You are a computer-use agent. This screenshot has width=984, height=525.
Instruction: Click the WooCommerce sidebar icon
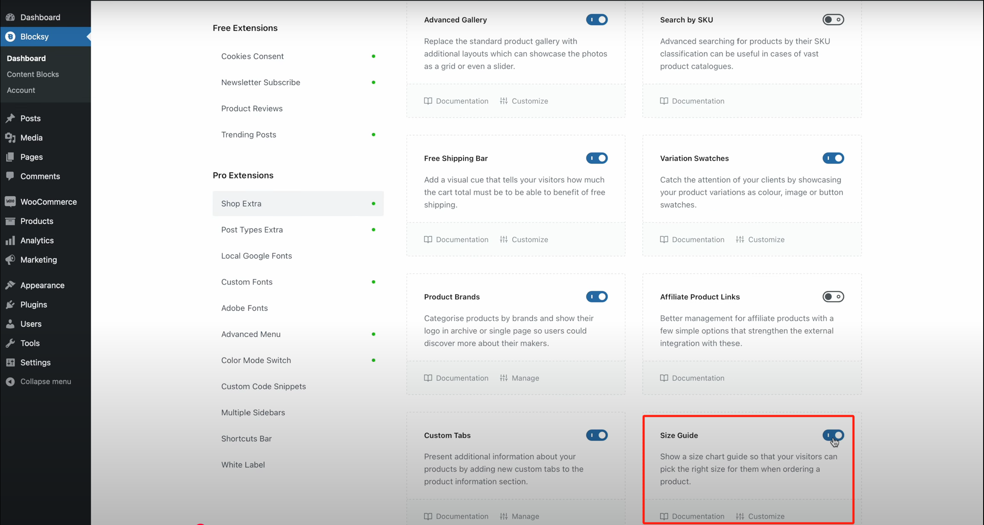pos(10,202)
